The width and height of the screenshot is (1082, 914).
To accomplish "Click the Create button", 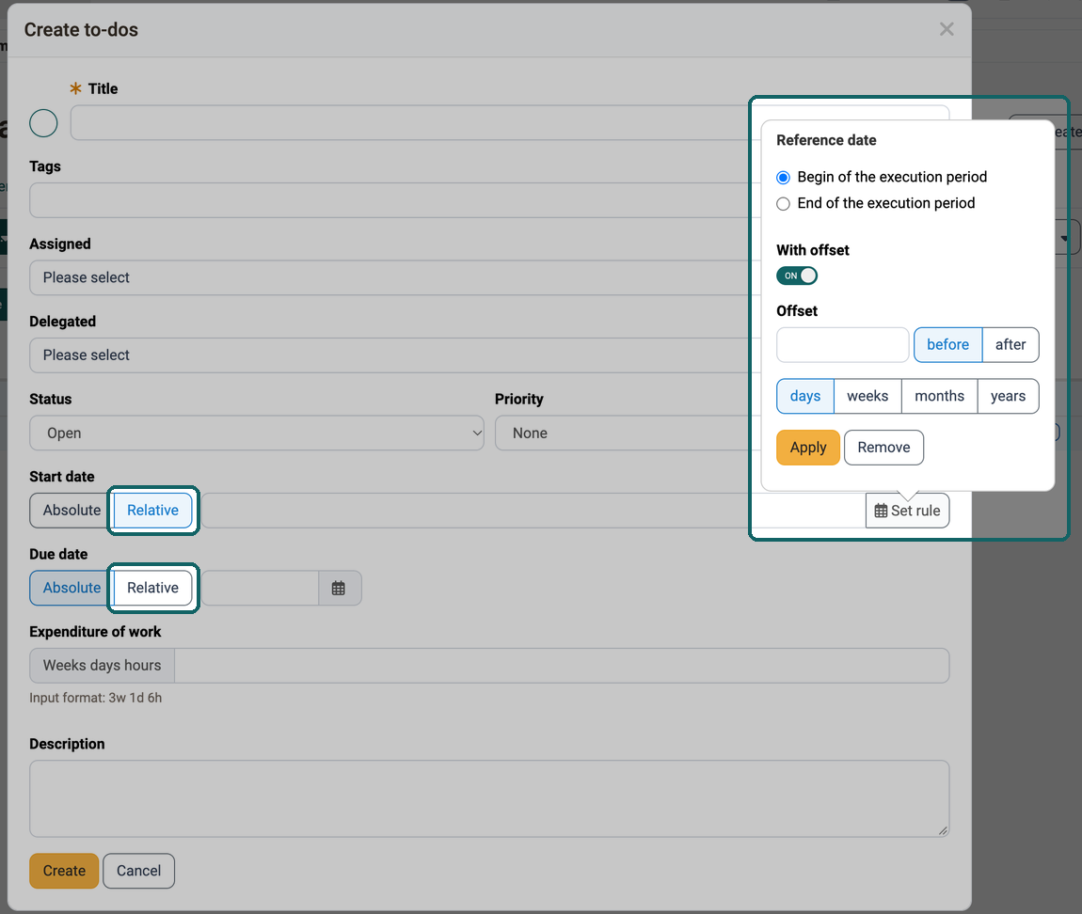I will (x=64, y=871).
